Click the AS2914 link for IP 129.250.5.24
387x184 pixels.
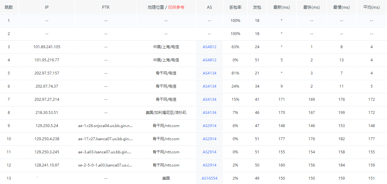tap(209, 126)
